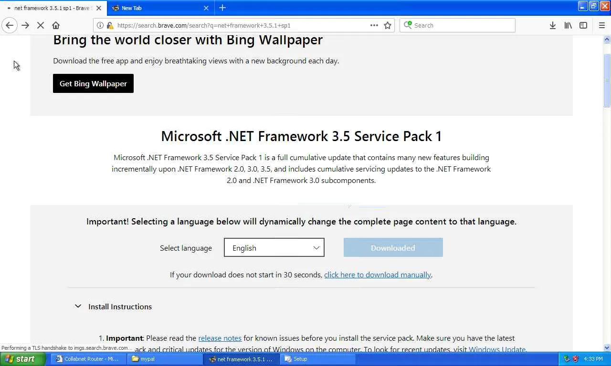Bookmark this page with the star icon
Screen dimensions: 611x366
pyautogui.click(x=388, y=25)
